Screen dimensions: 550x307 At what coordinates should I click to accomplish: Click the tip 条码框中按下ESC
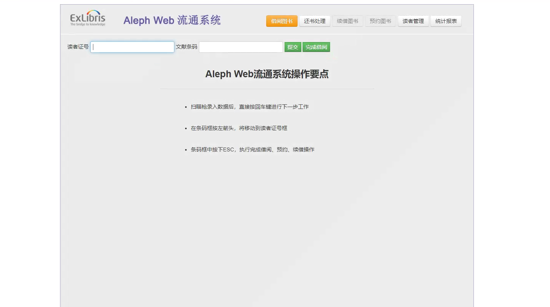[252, 149]
